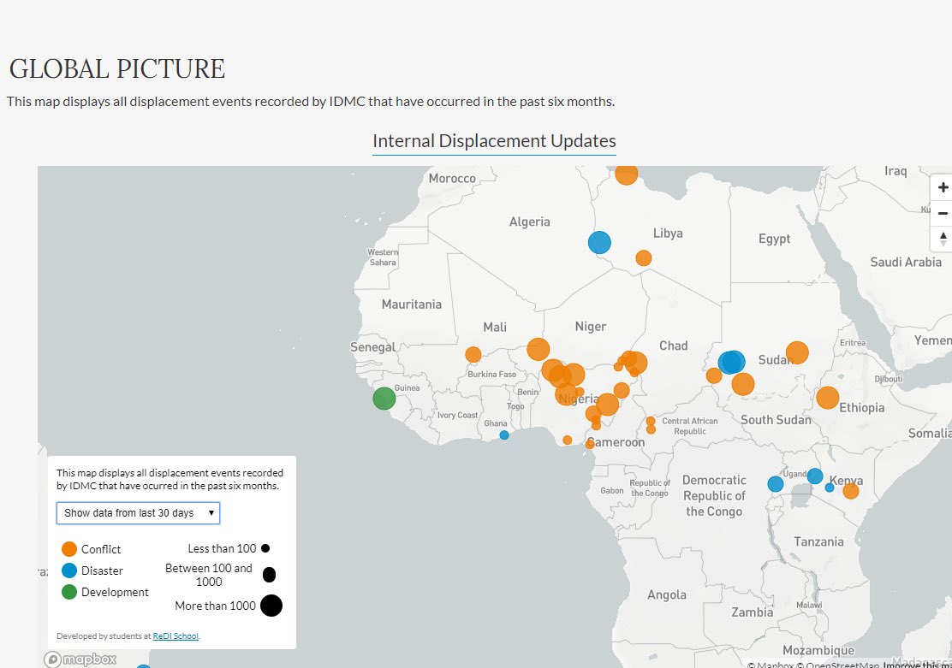The image size is (952, 668).
Task: Click the small blue marker left of the Kenya label
Action: (x=830, y=488)
